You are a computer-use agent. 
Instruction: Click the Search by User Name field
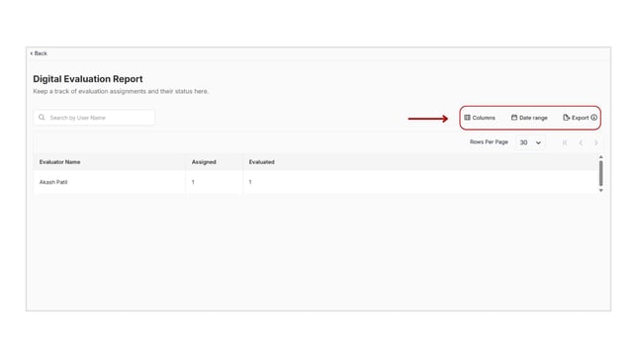pyautogui.click(x=94, y=118)
